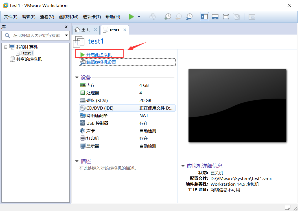
Task: Close the 主页 tab
Action: (95, 30)
